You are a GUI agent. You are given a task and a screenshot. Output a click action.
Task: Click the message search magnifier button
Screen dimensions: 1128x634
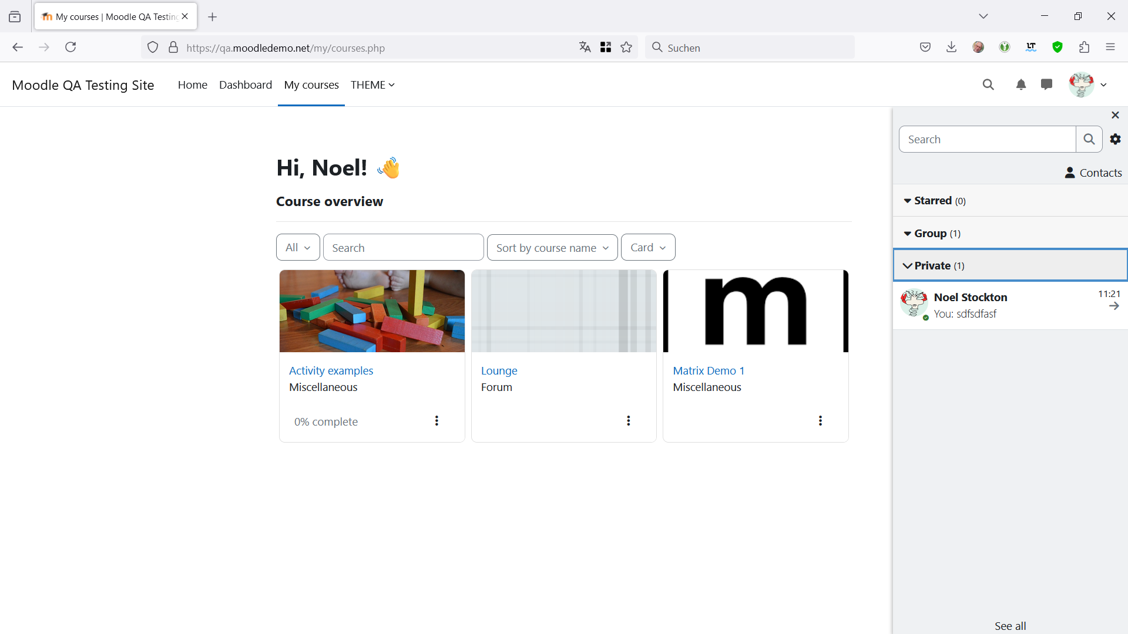(1089, 139)
